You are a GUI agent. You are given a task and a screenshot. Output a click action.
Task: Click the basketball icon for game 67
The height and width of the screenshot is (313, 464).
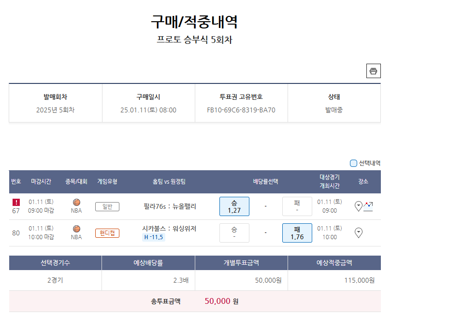tap(76, 202)
